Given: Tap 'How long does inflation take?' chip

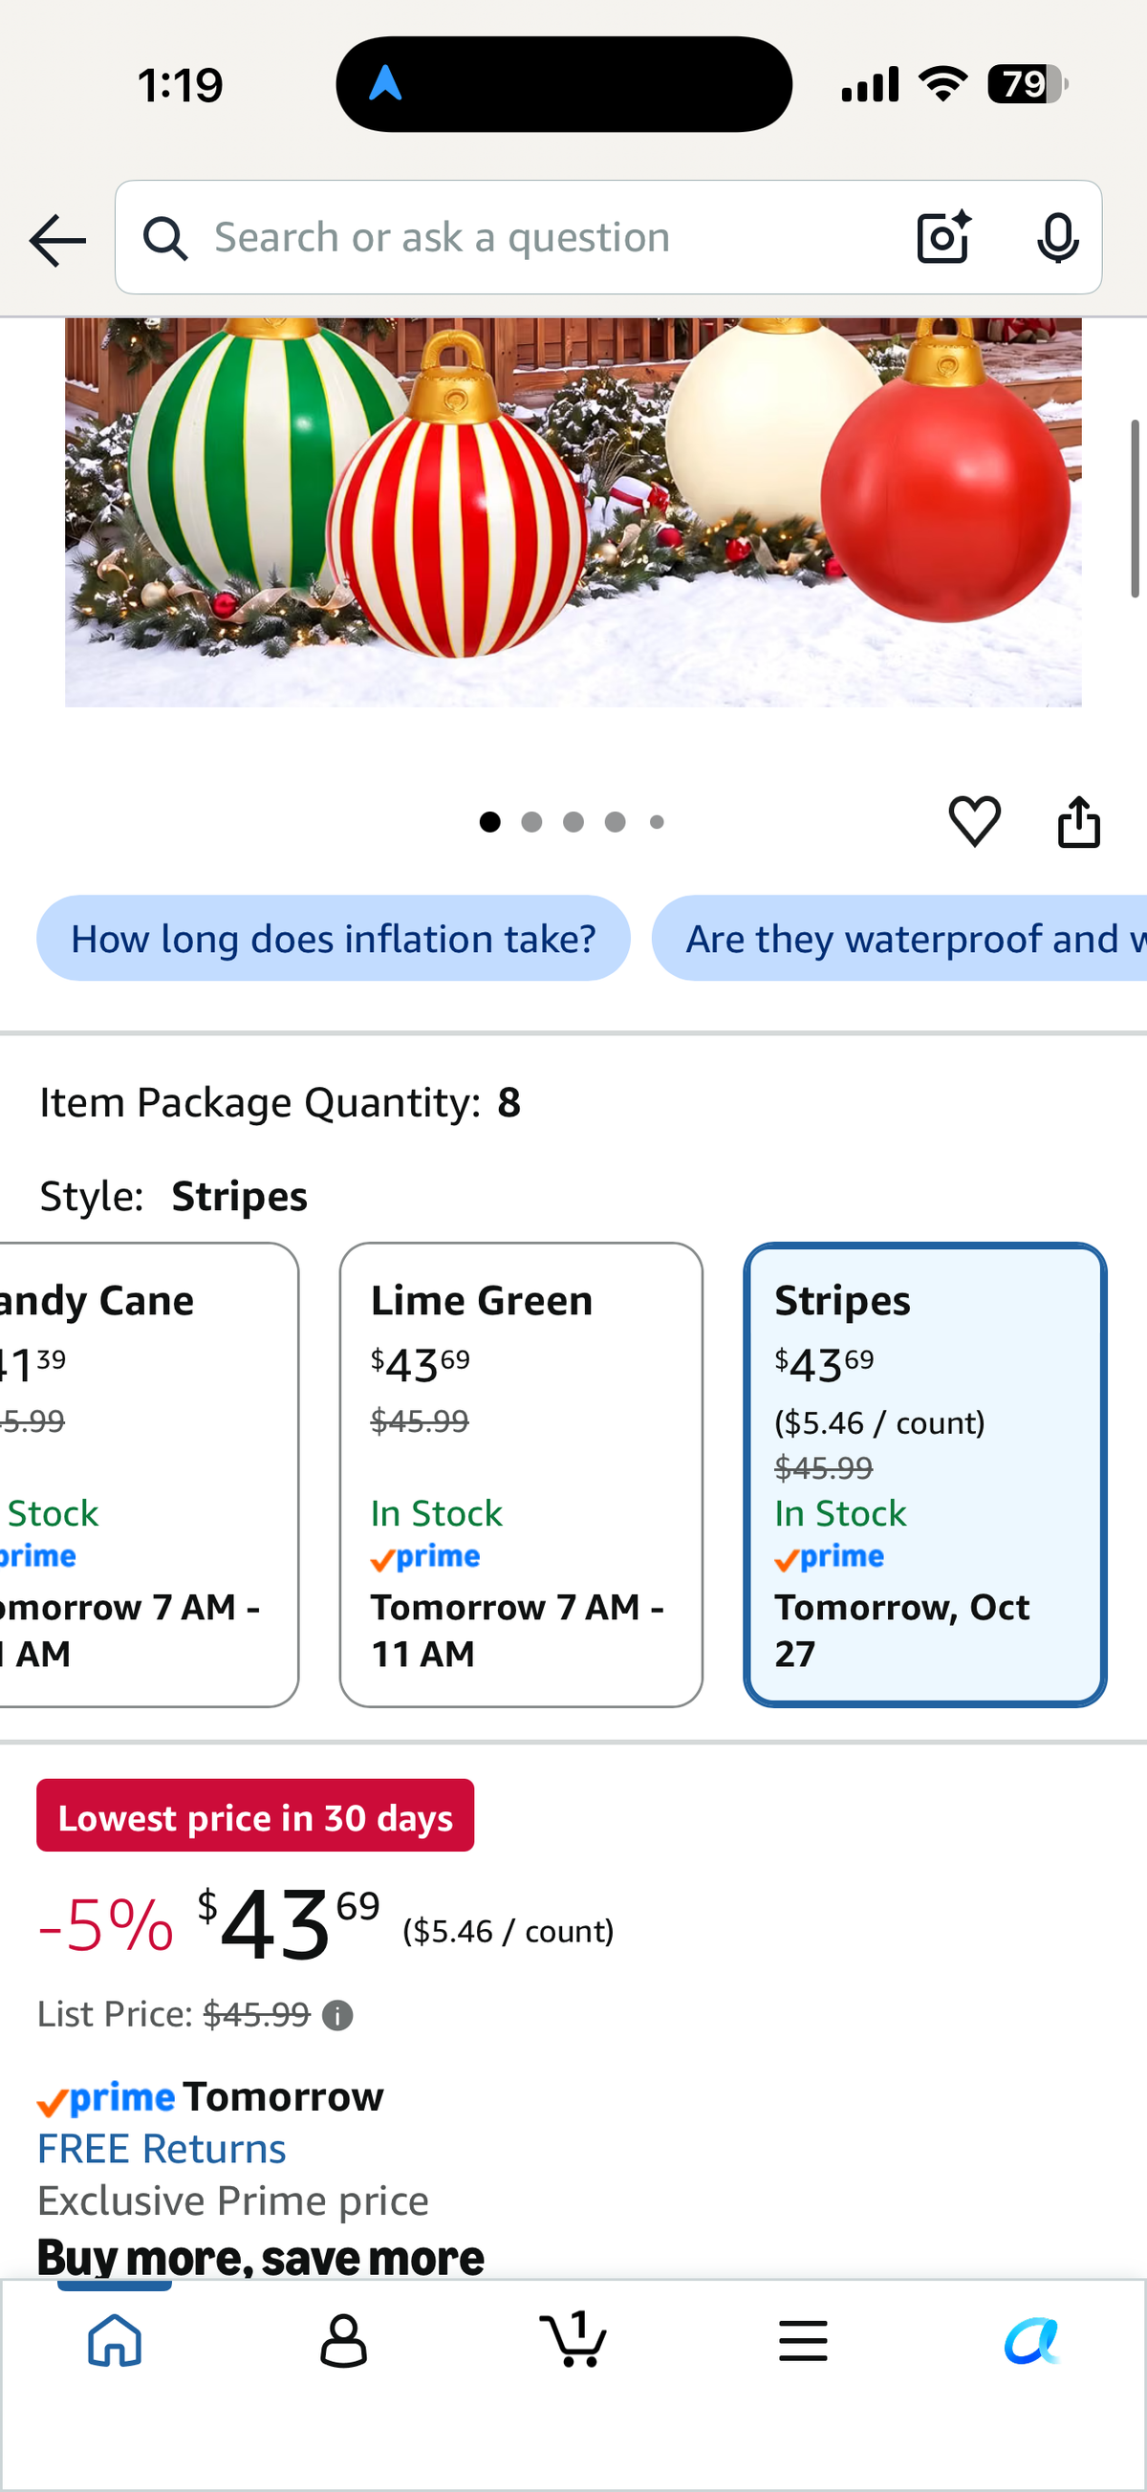Looking at the screenshot, I should (334, 939).
